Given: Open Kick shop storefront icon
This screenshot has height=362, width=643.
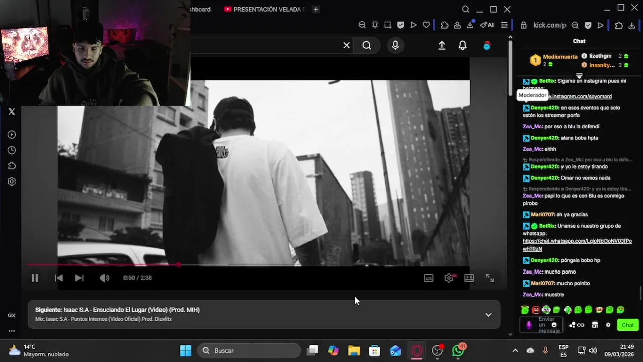Looking at the screenshot, I should 595,325.
